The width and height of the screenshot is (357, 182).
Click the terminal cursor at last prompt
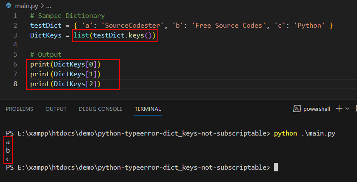click(x=276, y=167)
